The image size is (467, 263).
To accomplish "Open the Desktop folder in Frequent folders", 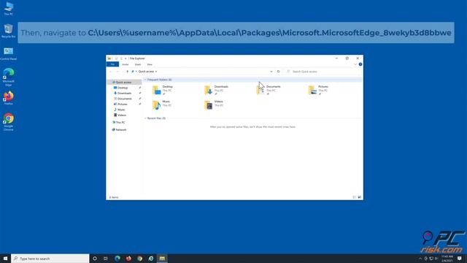I will click(163, 90).
